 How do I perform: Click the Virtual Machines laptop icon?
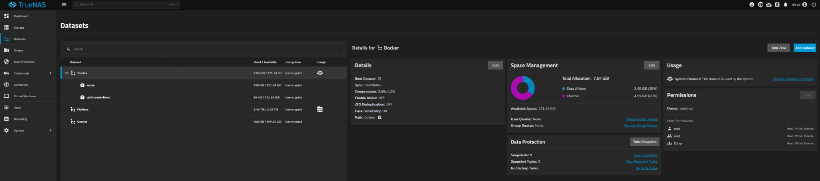[6, 96]
